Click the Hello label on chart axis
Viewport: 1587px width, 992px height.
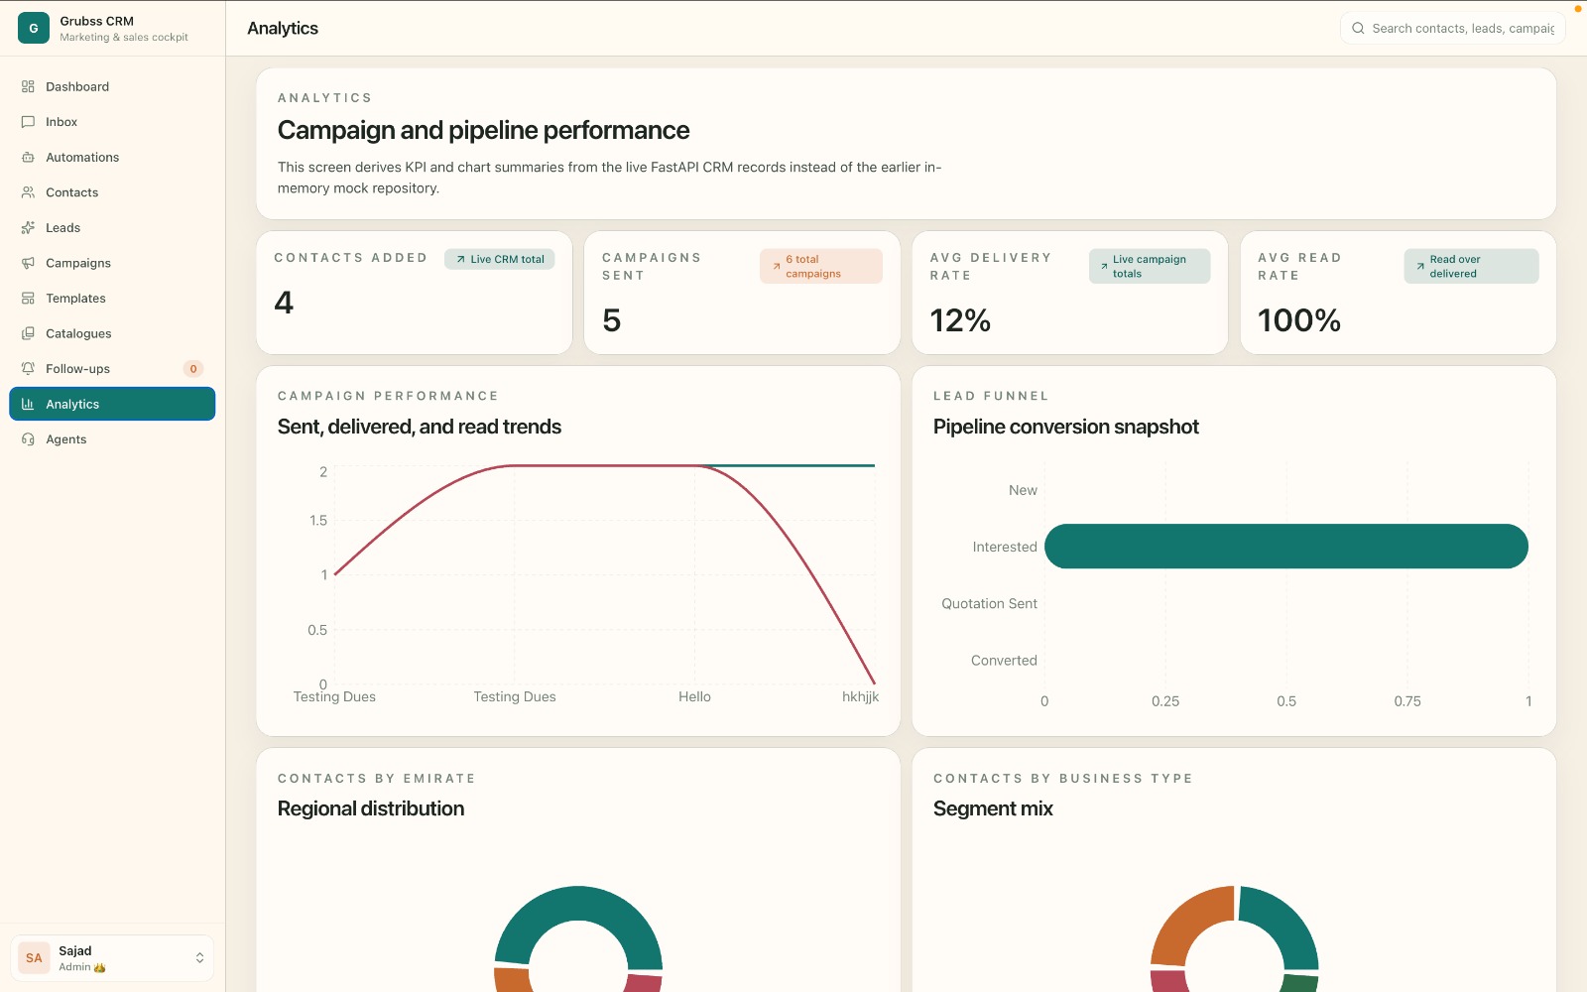coord(694,696)
